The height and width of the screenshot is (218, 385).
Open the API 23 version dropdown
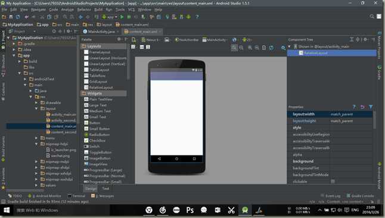click(x=247, y=40)
